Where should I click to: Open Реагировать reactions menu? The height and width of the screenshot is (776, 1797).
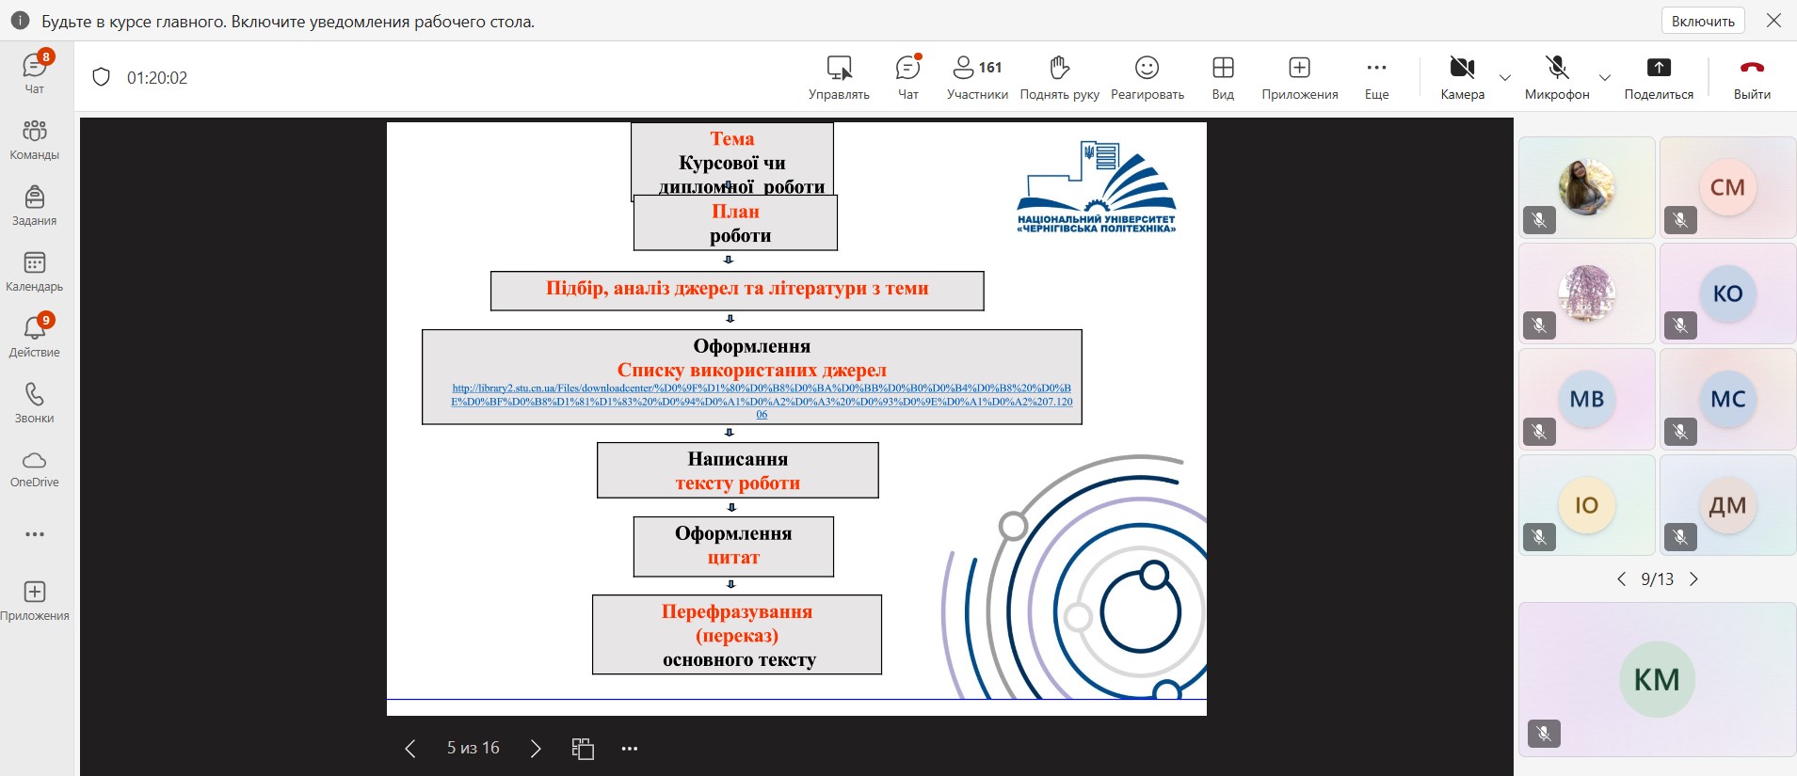[x=1147, y=77]
